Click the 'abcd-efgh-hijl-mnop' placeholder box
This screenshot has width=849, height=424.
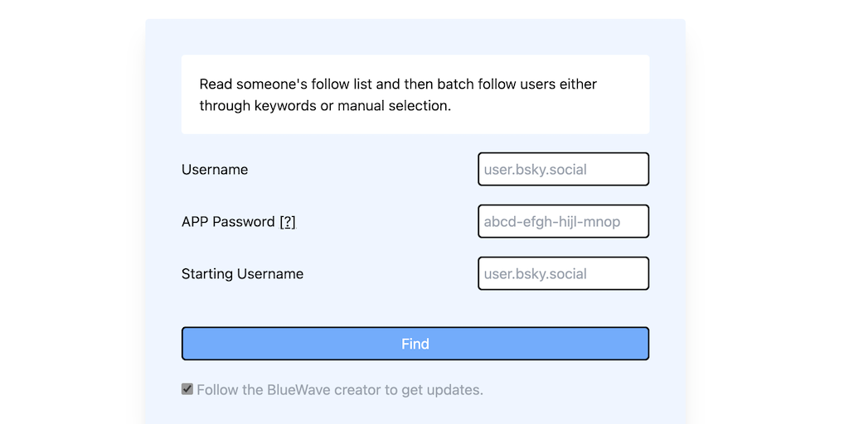(x=563, y=221)
